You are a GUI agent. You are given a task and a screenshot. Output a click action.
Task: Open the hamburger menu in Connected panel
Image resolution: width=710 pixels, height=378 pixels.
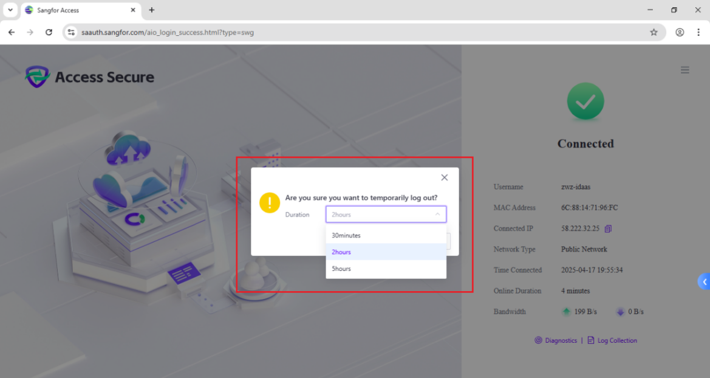pos(684,70)
